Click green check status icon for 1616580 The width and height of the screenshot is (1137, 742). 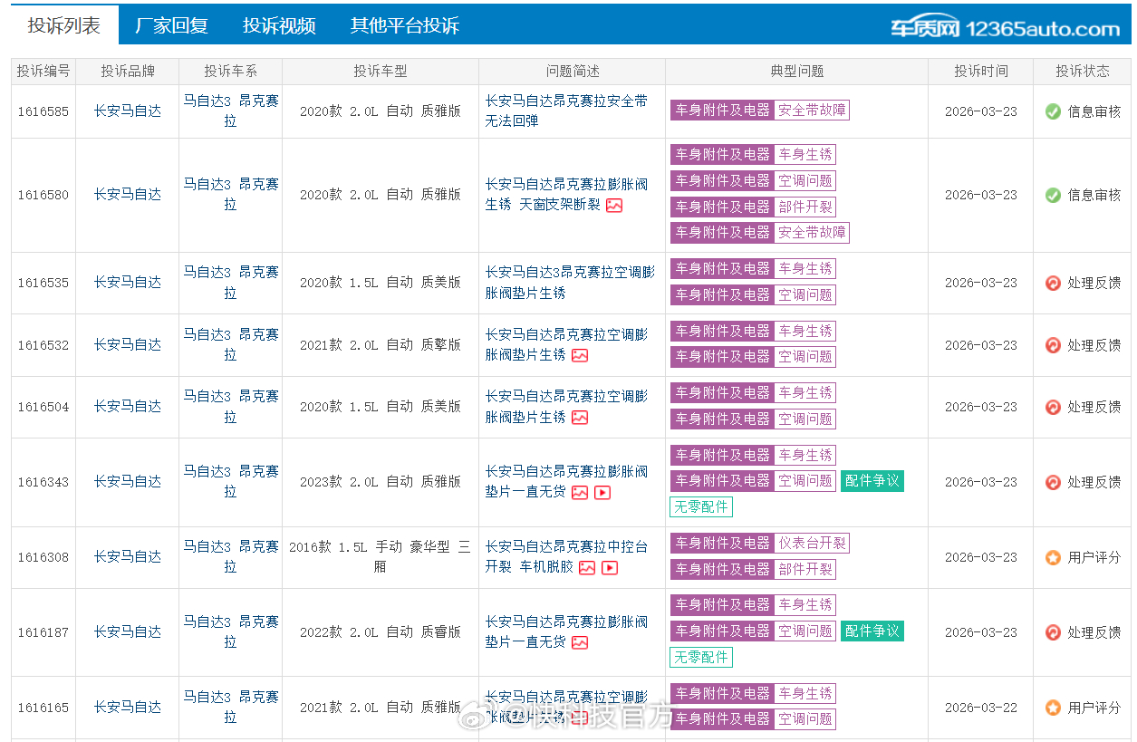1053,195
